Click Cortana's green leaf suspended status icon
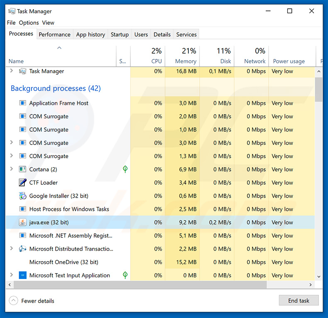The height and width of the screenshot is (318, 328). 125,169
